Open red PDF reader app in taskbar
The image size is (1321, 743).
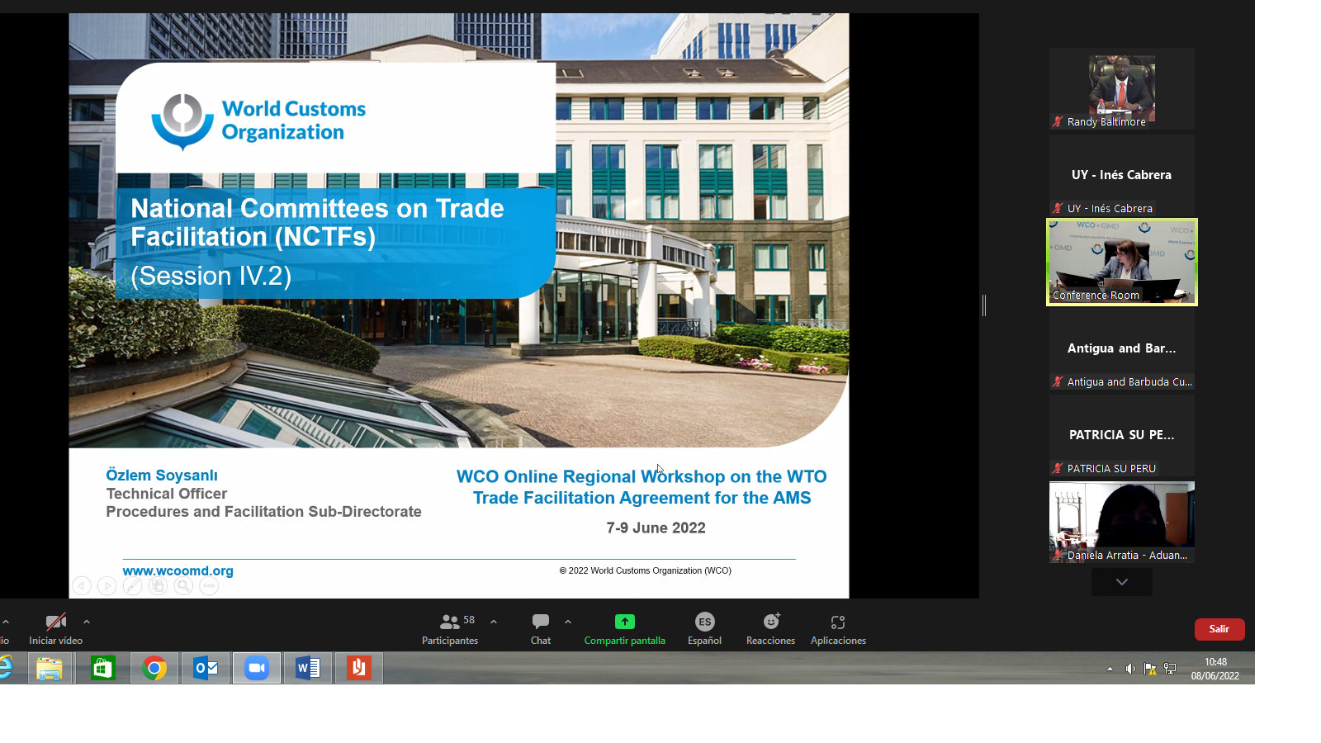coord(358,668)
